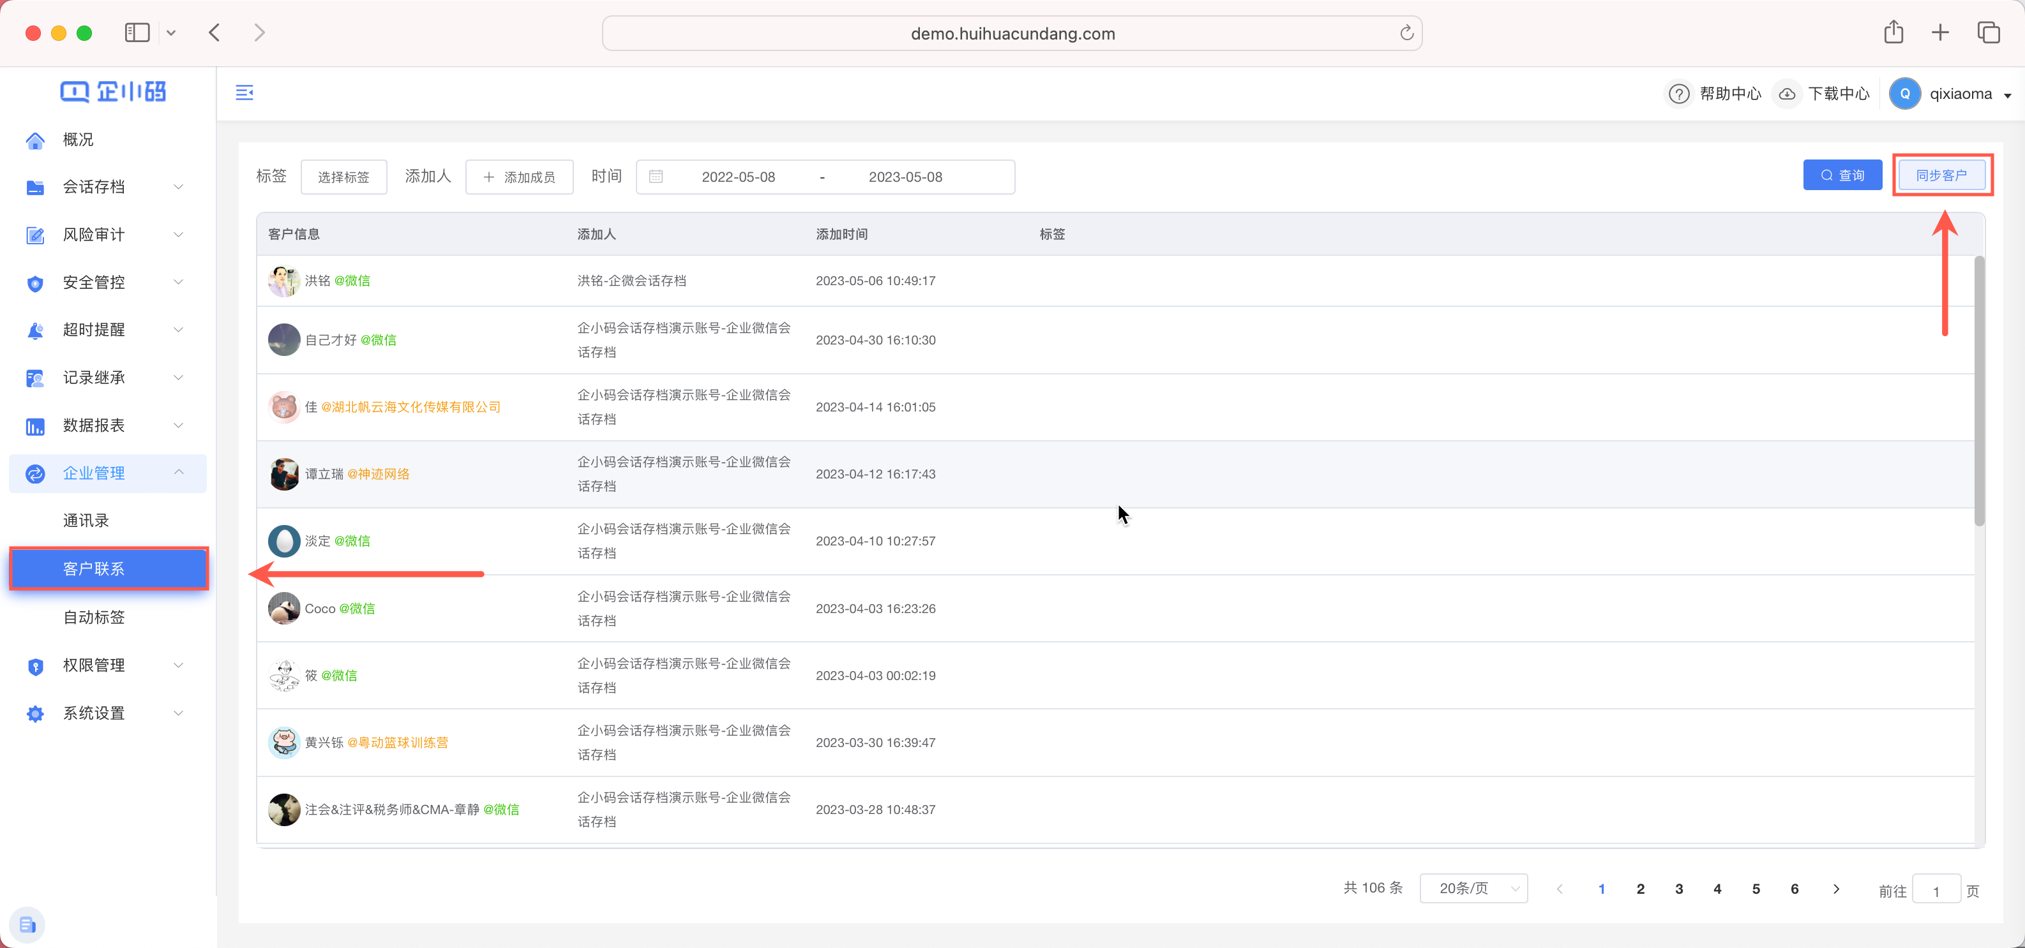
Task: Go to page 2
Action: [1640, 889]
